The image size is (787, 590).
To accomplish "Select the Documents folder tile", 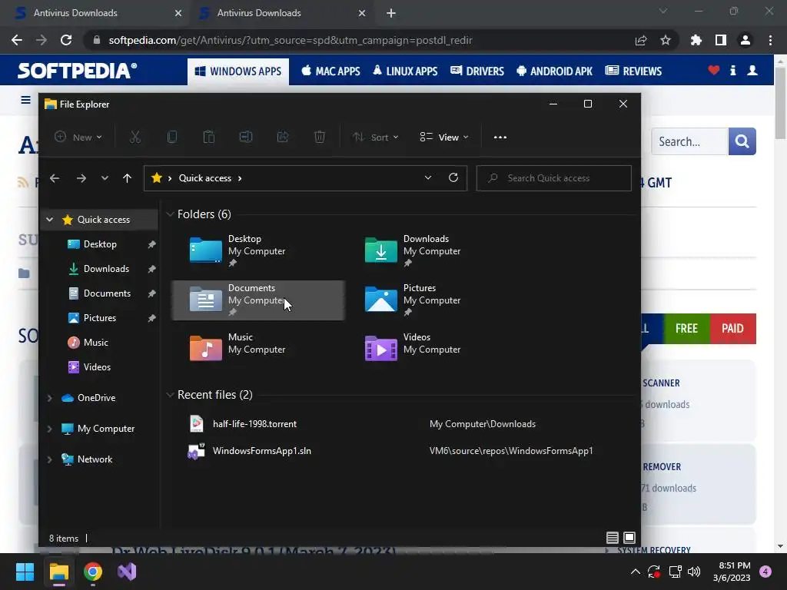I will (258, 300).
